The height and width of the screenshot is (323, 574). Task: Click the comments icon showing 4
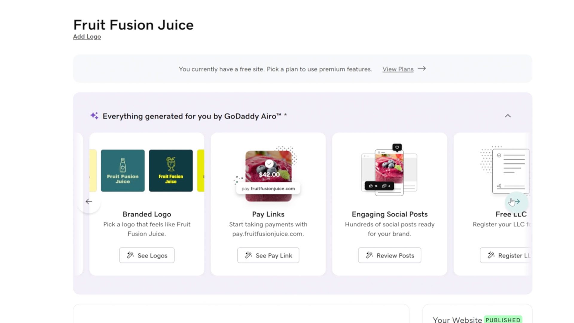385,186
